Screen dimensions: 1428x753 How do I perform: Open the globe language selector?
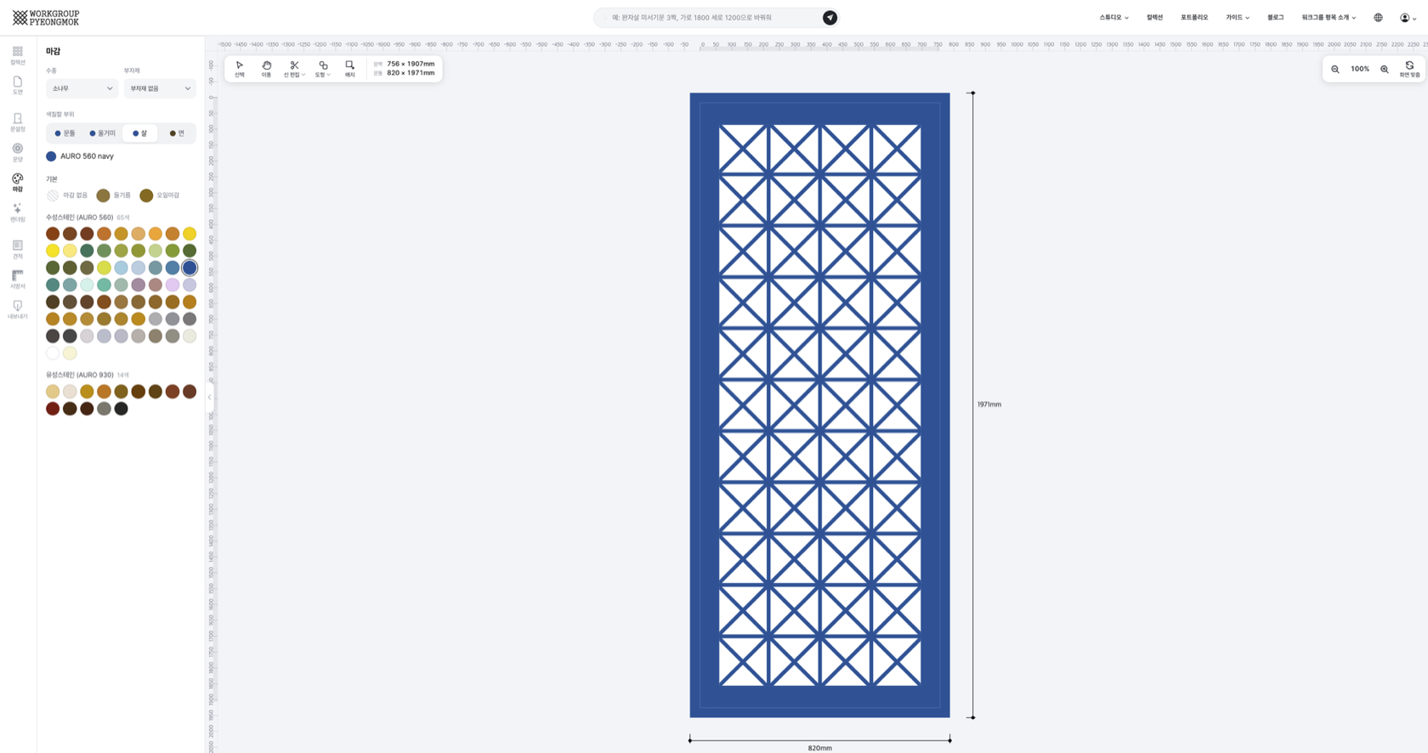pyautogui.click(x=1378, y=18)
